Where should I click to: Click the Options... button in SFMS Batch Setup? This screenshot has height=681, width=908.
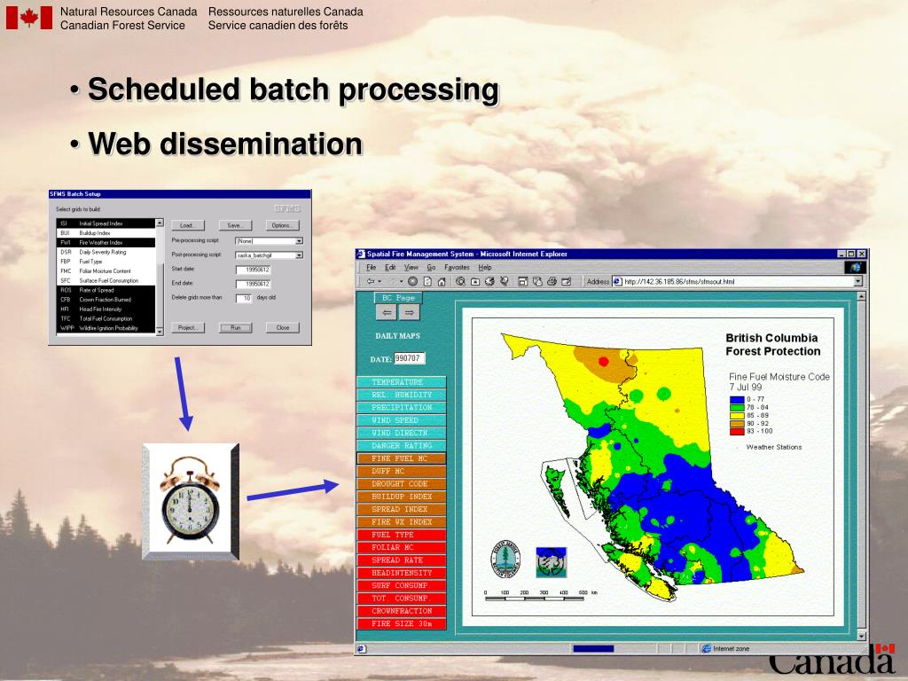[x=283, y=225]
